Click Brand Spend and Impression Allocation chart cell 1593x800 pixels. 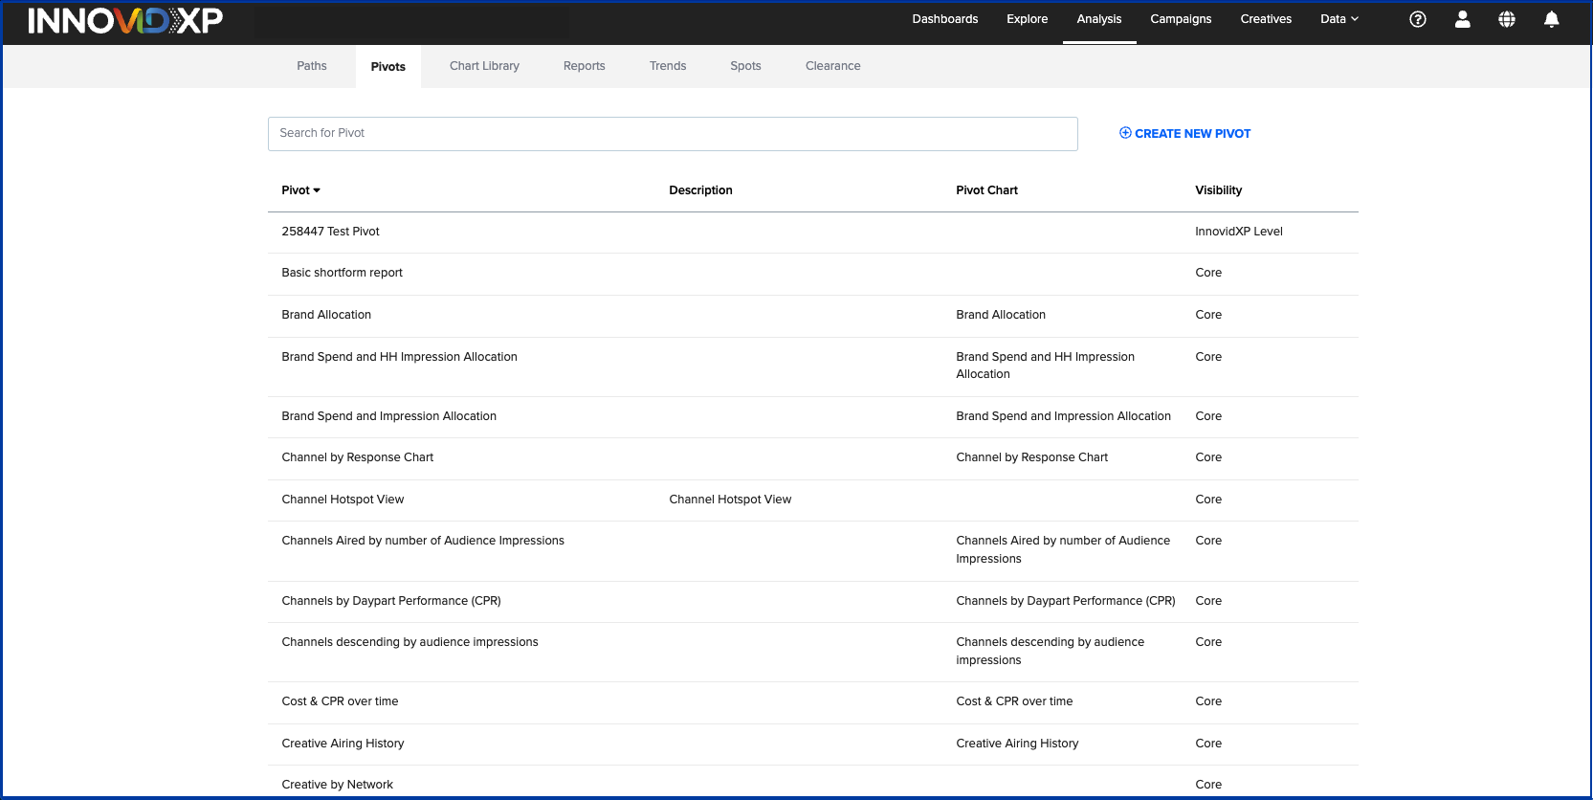[1063, 416]
